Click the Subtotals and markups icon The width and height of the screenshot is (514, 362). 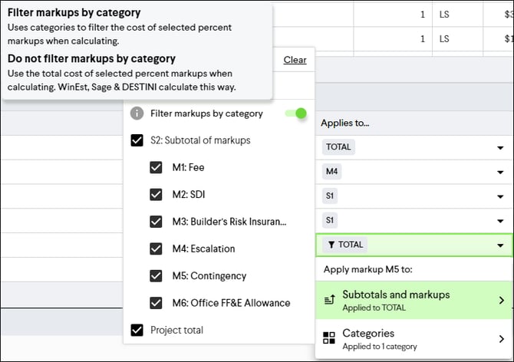[x=329, y=300]
